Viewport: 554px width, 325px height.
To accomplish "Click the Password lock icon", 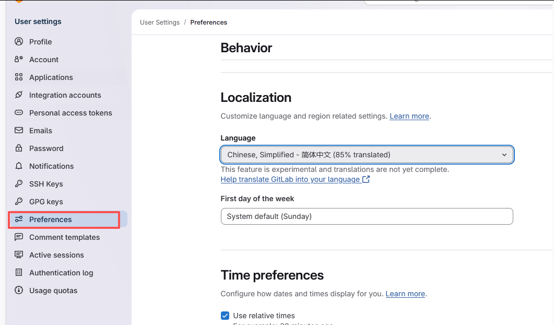I will pos(19,148).
